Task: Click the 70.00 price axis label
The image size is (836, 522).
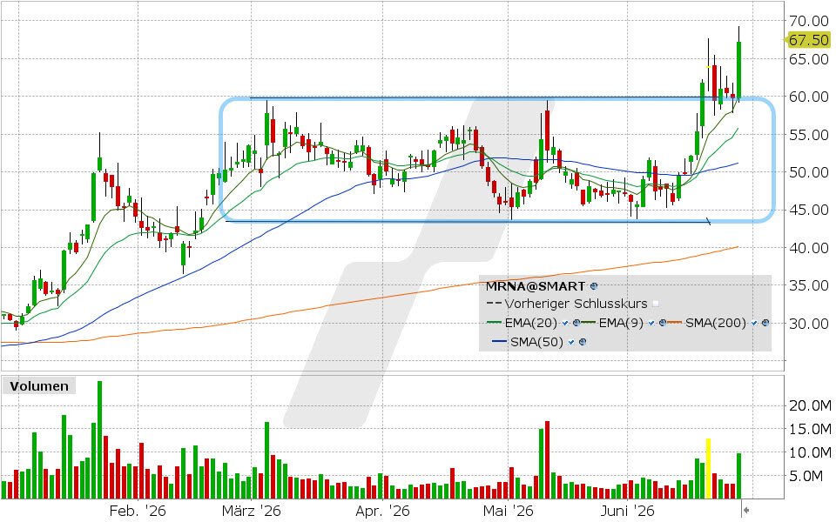Action: coord(809,21)
